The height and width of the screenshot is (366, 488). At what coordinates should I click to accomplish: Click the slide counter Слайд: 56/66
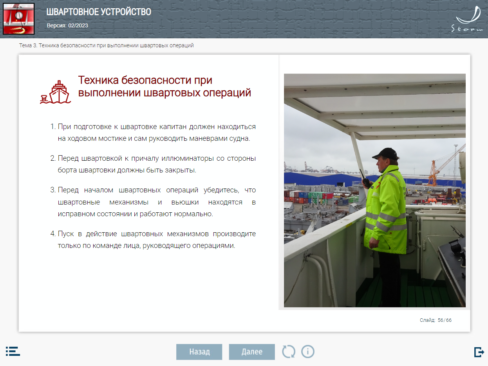tap(436, 320)
